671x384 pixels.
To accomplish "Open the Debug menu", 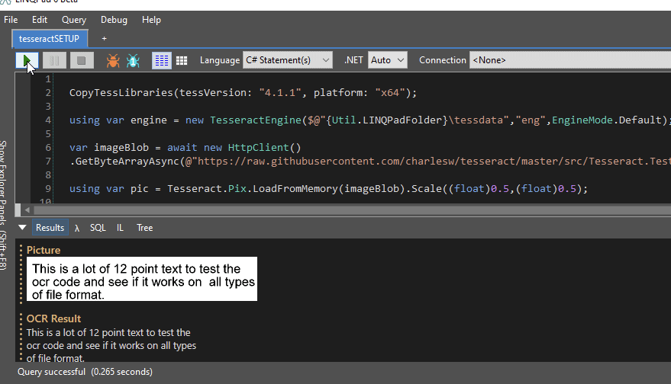I will click(114, 20).
